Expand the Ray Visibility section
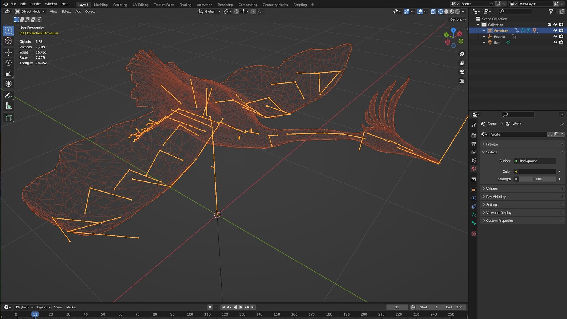 496,197
